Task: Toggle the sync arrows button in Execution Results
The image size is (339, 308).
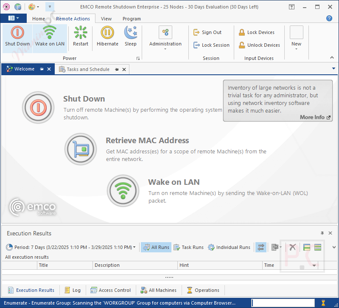Action: click(261, 247)
